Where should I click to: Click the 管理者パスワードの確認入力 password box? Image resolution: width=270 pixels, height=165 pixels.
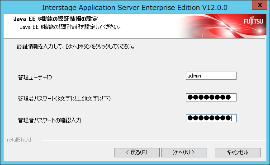click(x=211, y=118)
